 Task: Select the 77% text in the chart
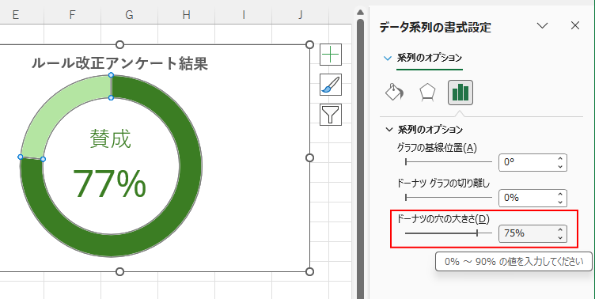(109, 184)
